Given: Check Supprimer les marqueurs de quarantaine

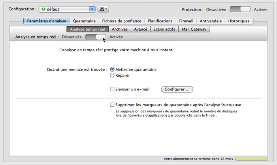Looking at the screenshot, I should coord(112,105).
